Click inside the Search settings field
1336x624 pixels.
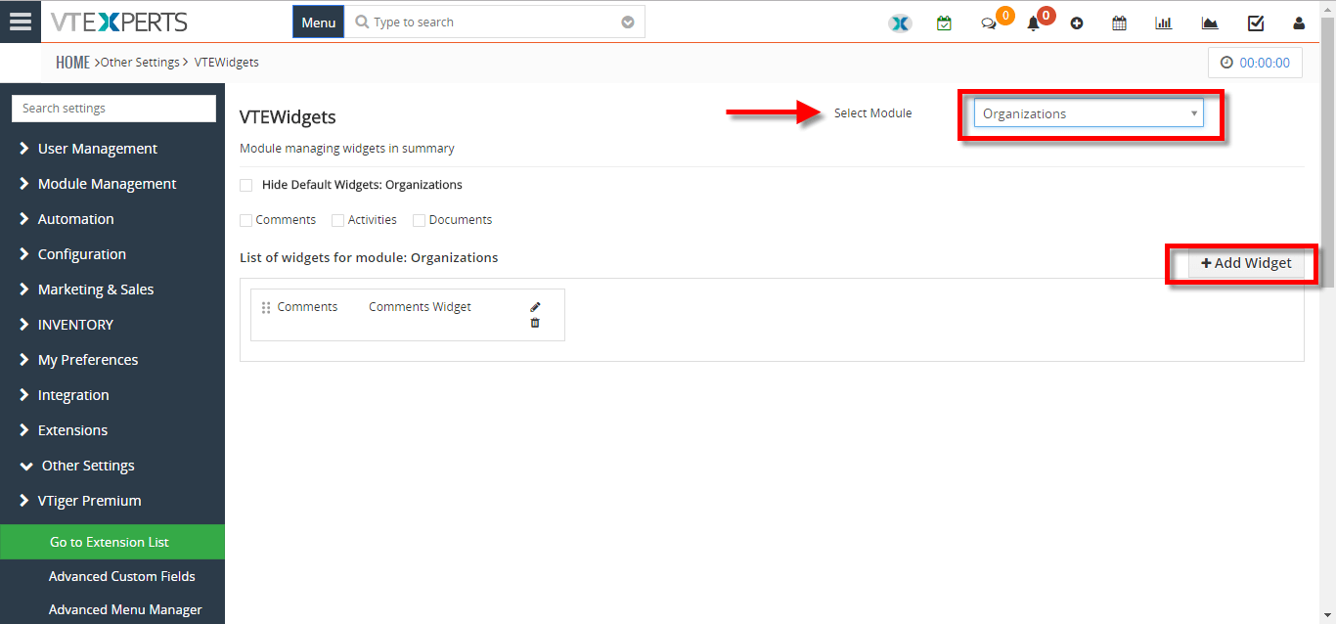pos(112,108)
